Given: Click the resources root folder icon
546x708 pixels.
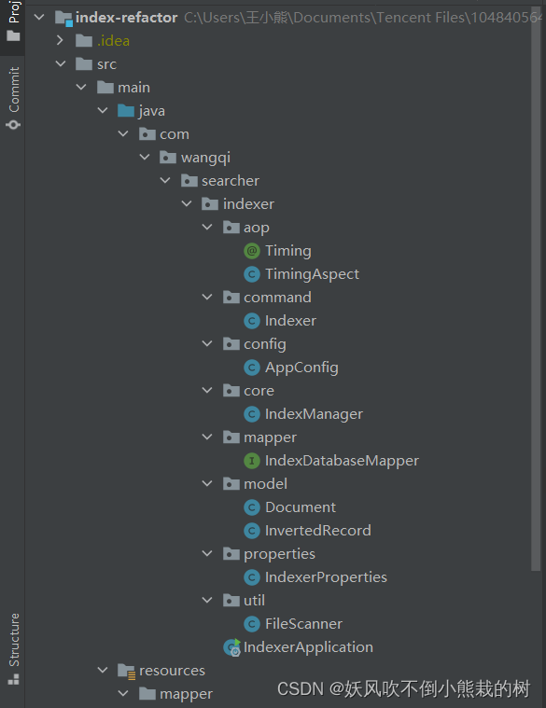Looking at the screenshot, I should pos(126,671).
